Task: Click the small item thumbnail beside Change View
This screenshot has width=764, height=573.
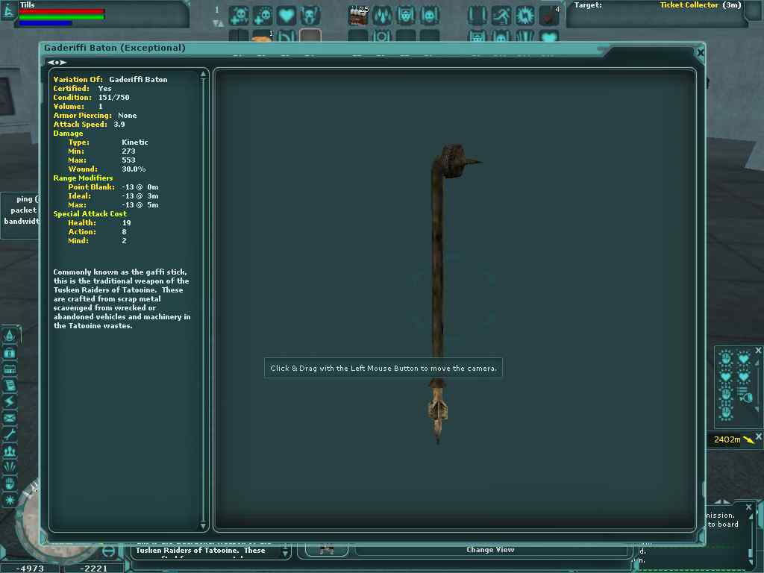Action: point(327,550)
